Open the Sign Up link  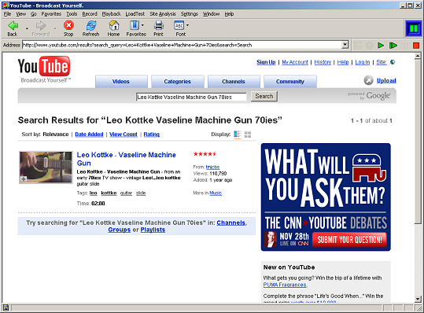click(266, 62)
